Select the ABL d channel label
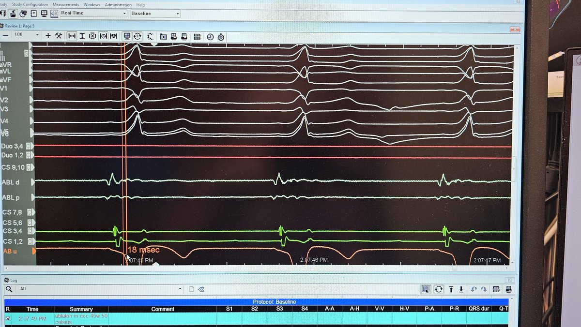Viewport: 581px width, 327px height. coord(12,182)
